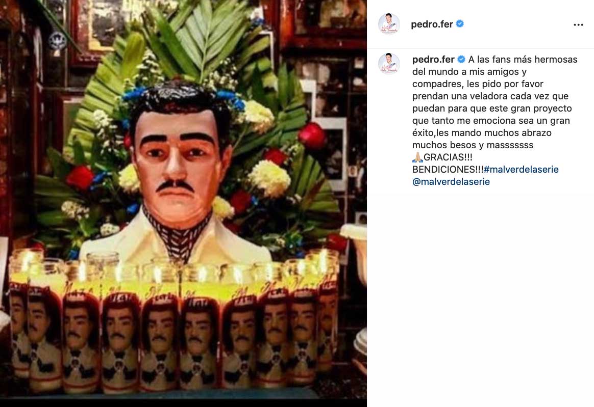Open the pedro.fer profile from the header username

[432, 24]
